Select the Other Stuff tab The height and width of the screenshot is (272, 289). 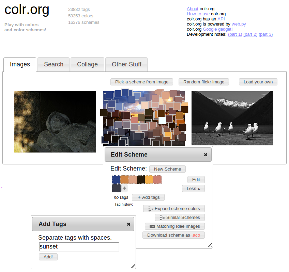(126, 64)
